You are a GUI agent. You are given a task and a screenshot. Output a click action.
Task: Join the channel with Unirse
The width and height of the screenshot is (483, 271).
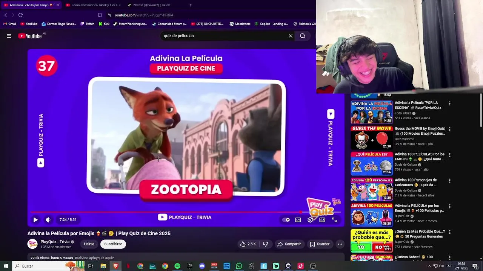pyautogui.click(x=89, y=244)
